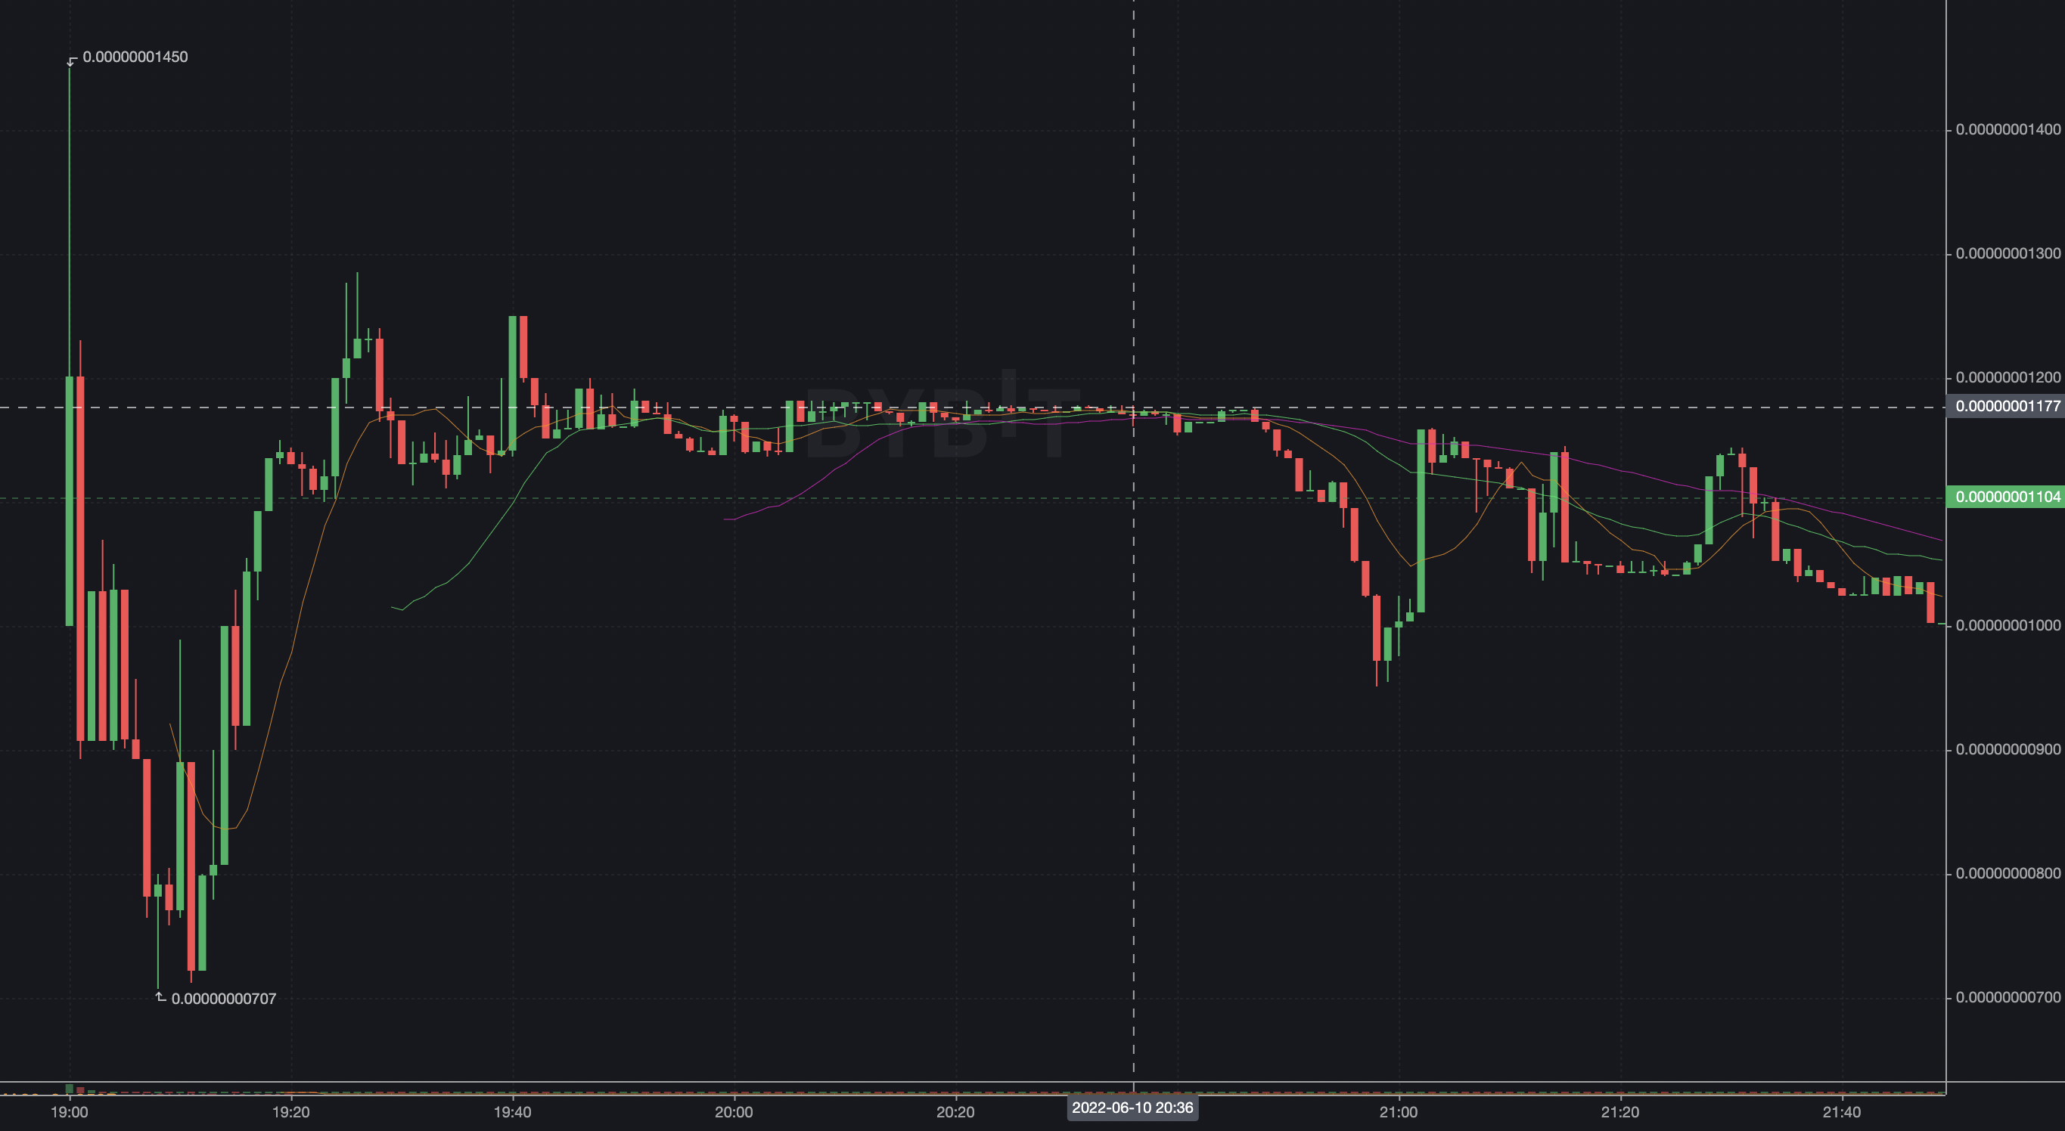Click the 0.00000000800 price axis label
2065x1131 pixels.
[x=2008, y=874]
